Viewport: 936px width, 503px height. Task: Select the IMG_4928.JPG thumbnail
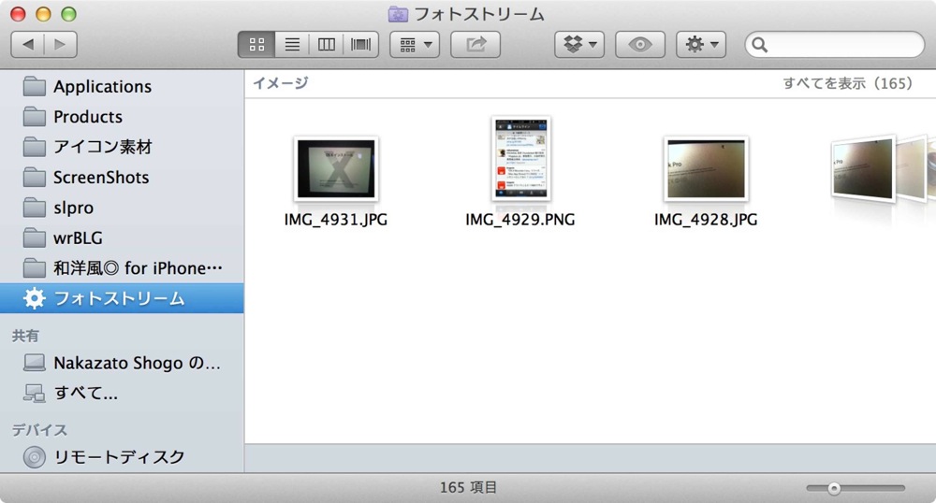pyautogui.click(x=706, y=168)
